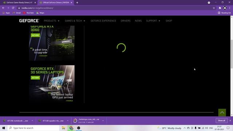Open Chrome's three-dot menu
This screenshot has width=233, height=131.
(x=230, y=8)
